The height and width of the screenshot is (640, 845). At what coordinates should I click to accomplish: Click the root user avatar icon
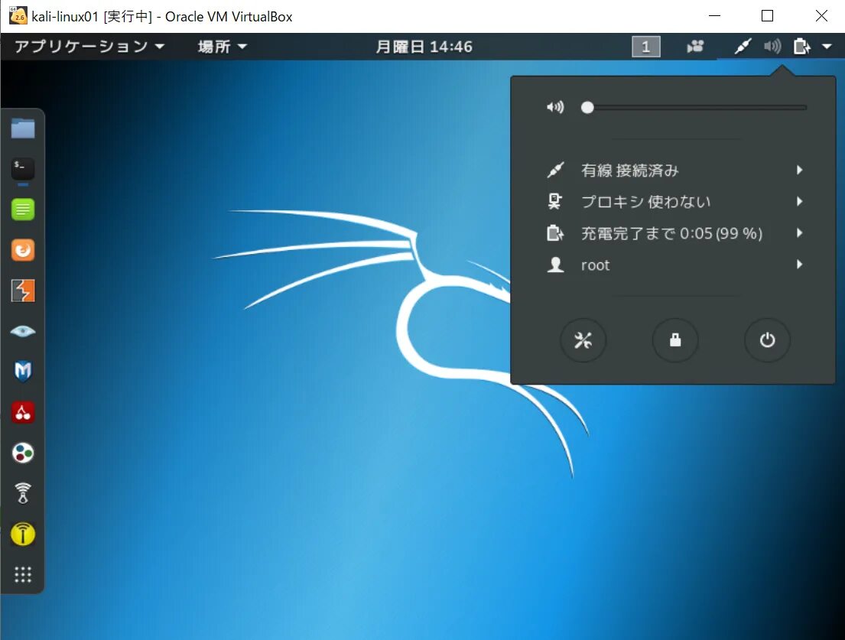tap(555, 265)
